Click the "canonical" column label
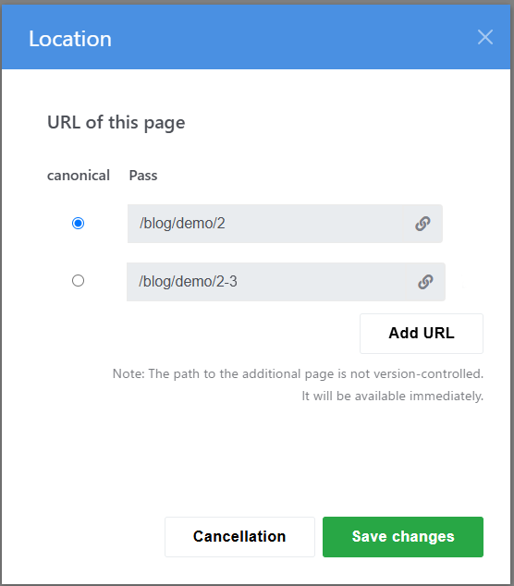Image resolution: width=514 pixels, height=586 pixels. [79, 176]
